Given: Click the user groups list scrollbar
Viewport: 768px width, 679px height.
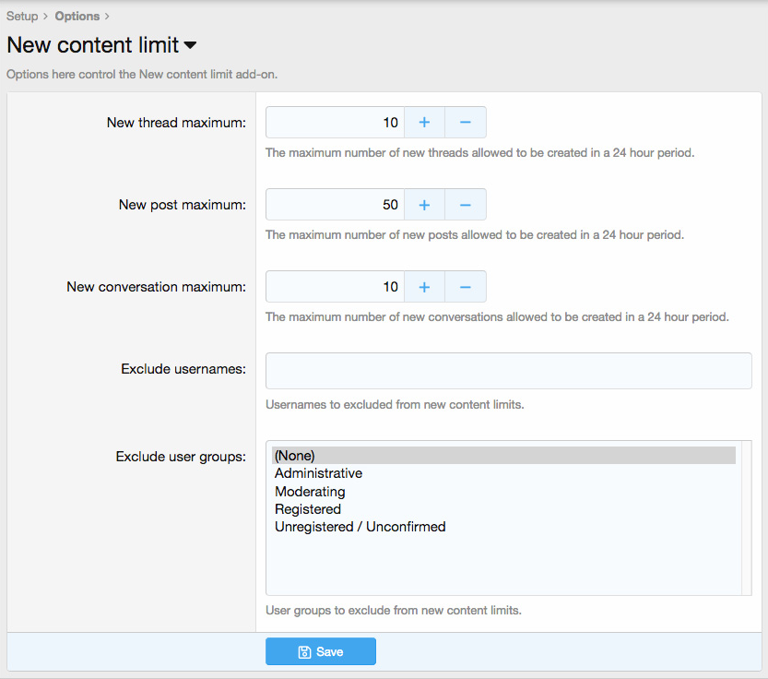Looking at the screenshot, I should pos(746,518).
